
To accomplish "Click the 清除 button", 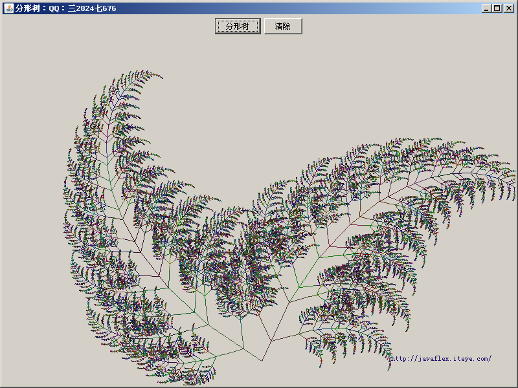I will pyautogui.click(x=283, y=26).
